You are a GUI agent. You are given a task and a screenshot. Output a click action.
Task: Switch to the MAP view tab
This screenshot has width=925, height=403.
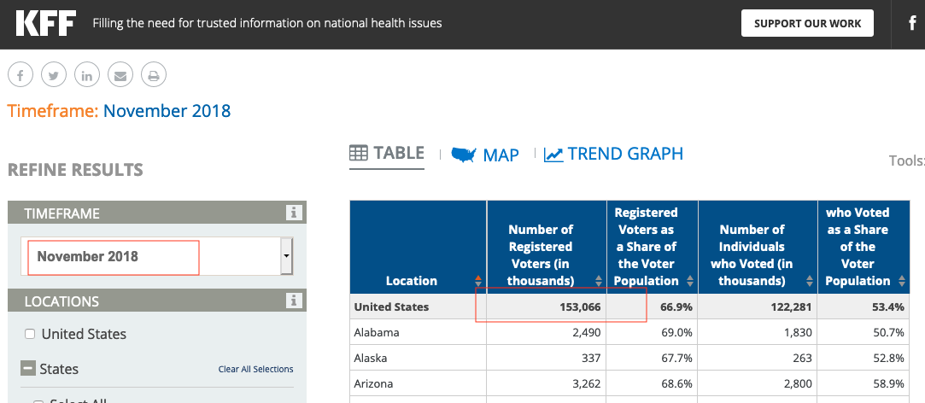click(485, 155)
